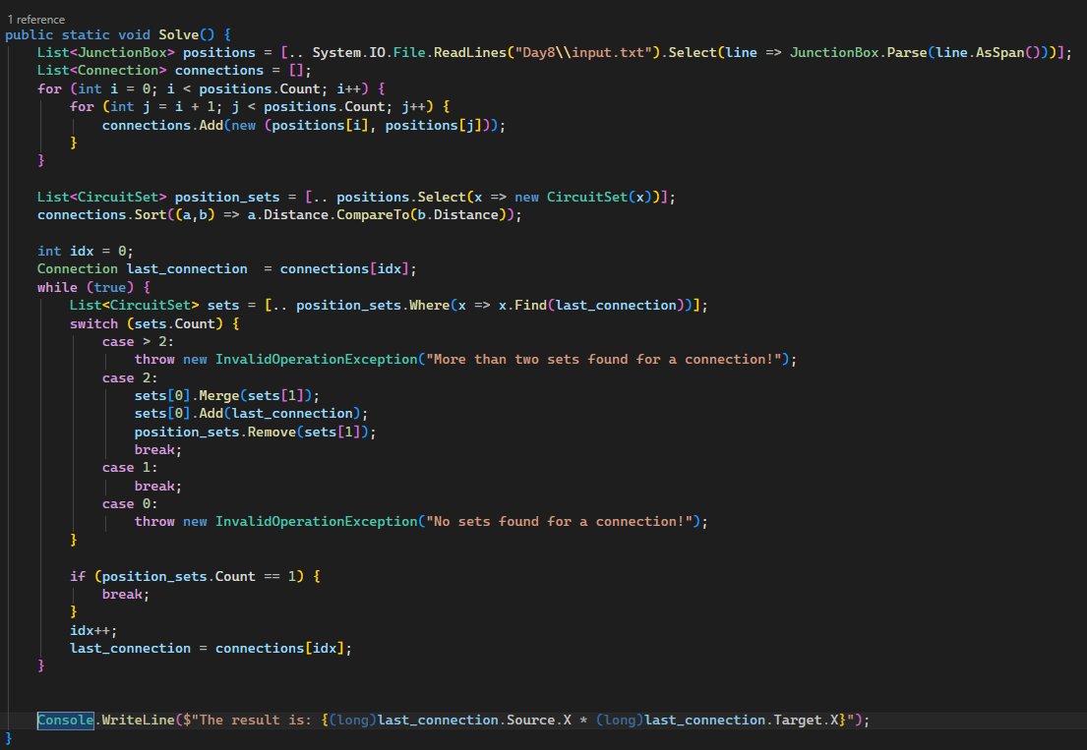Select the "static" modifier keyword
Screen dimensions: 1087x750
(86, 34)
